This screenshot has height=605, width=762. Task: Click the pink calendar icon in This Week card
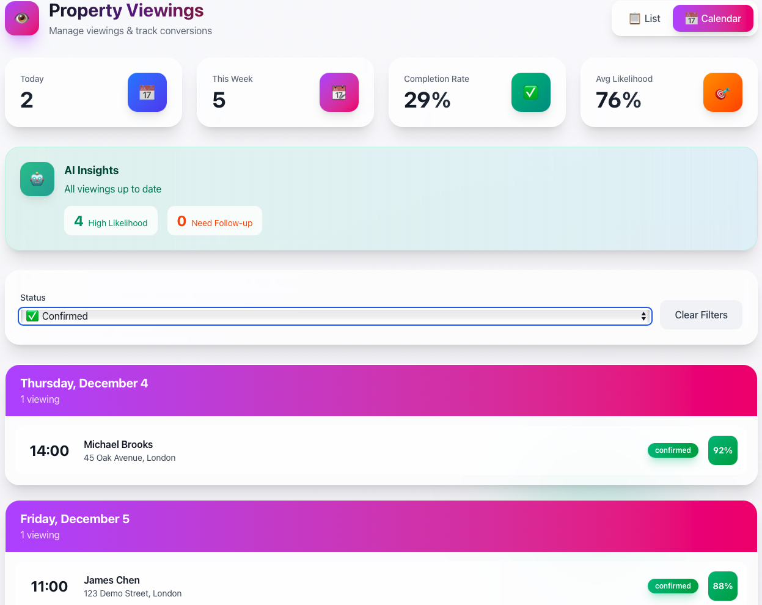339,92
